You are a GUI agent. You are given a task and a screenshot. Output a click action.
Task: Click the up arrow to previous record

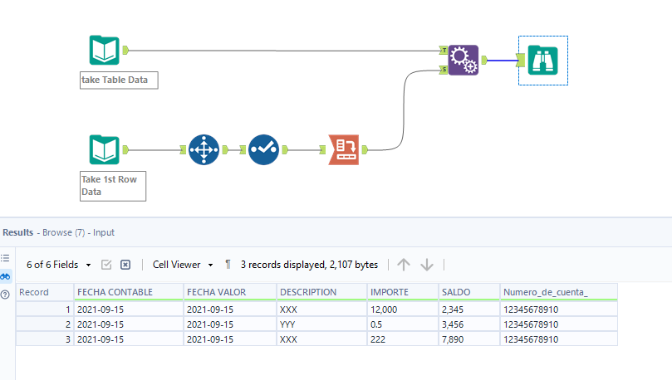404,265
